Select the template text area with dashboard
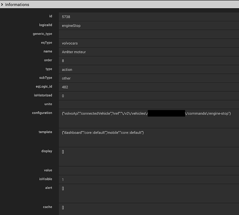Screen dimensions: 239x215 149,138
